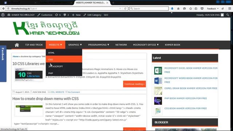Click the browser back arrow button

click(x=3, y=9)
